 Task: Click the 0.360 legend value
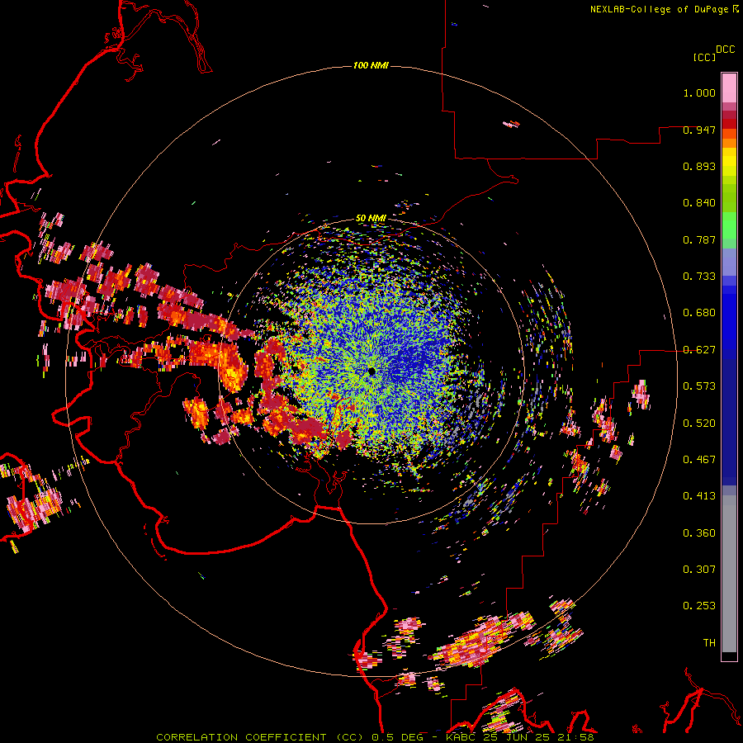point(699,532)
